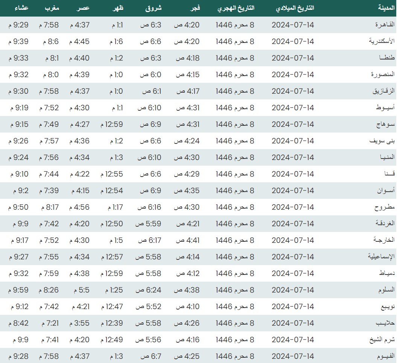Click the شرم الشيخ city name

382,340
